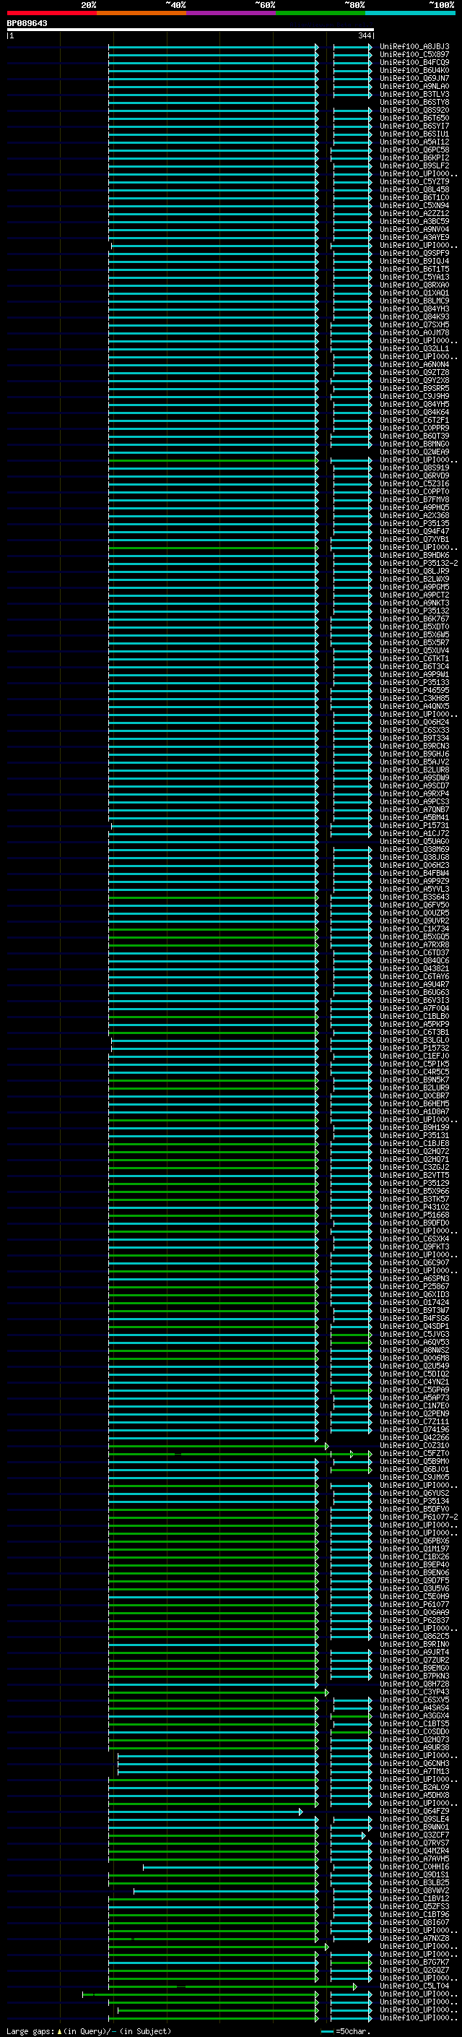Image resolution: width=462 pixels, height=2037 pixels.
Task: Click the UniRef100_P51668 label
Action: point(414,1215)
